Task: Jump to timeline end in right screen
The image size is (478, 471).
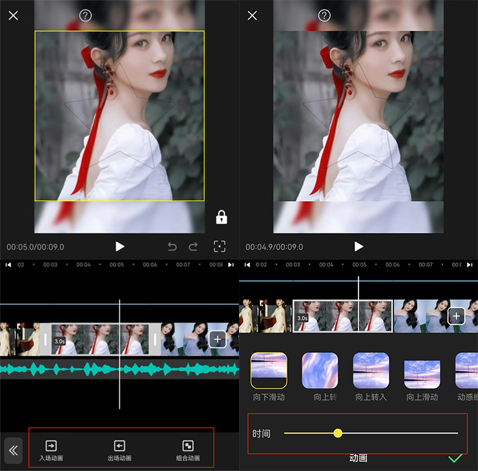Action: click(470, 265)
